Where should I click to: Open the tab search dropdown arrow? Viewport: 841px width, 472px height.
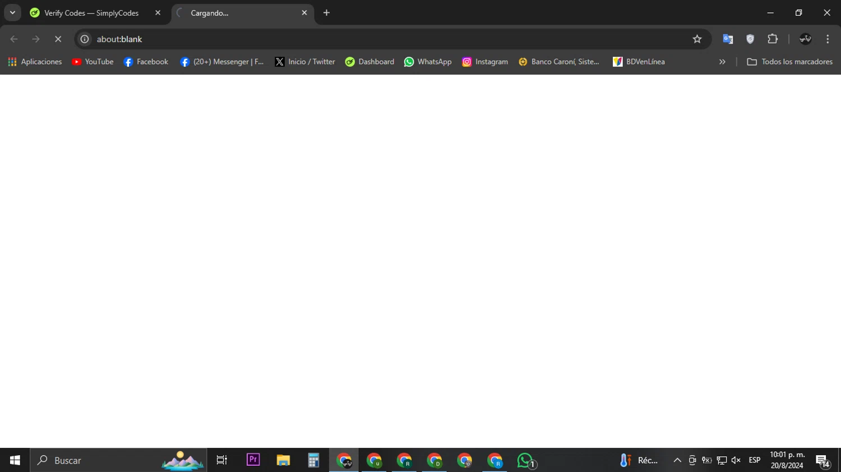[x=12, y=13]
